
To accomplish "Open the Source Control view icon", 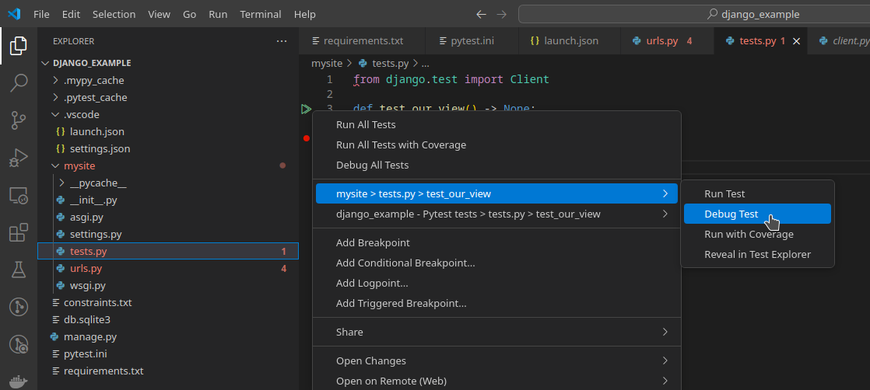I will tap(19, 120).
